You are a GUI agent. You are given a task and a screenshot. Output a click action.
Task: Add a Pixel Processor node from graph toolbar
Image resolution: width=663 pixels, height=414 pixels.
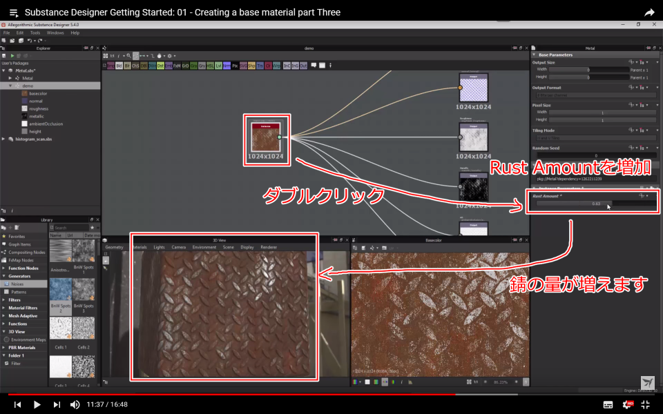[235, 66]
